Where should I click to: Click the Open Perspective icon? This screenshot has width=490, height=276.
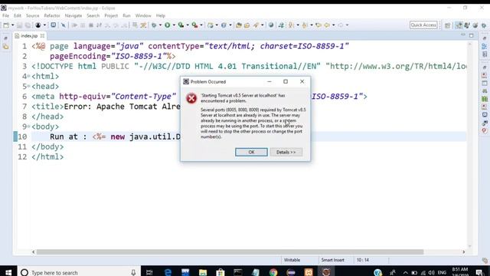click(447, 25)
